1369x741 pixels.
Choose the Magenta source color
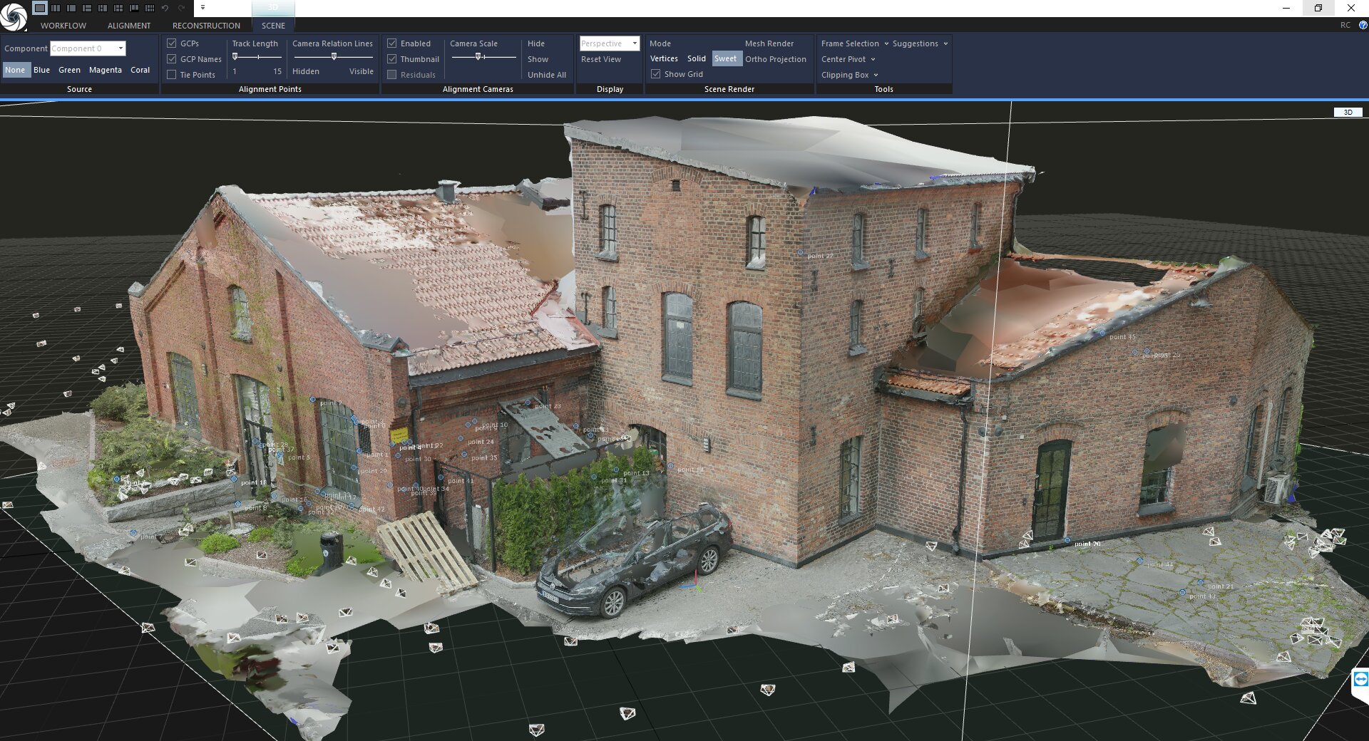click(106, 70)
